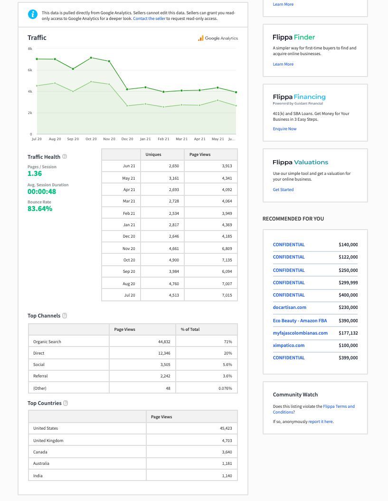388x501 pixels.
Task: Select Bounce Rate value 83.64%
Action: pyautogui.click(x=39, y=209)
